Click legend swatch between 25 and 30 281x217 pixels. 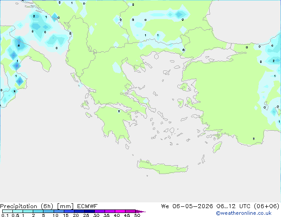click(89, 211)
